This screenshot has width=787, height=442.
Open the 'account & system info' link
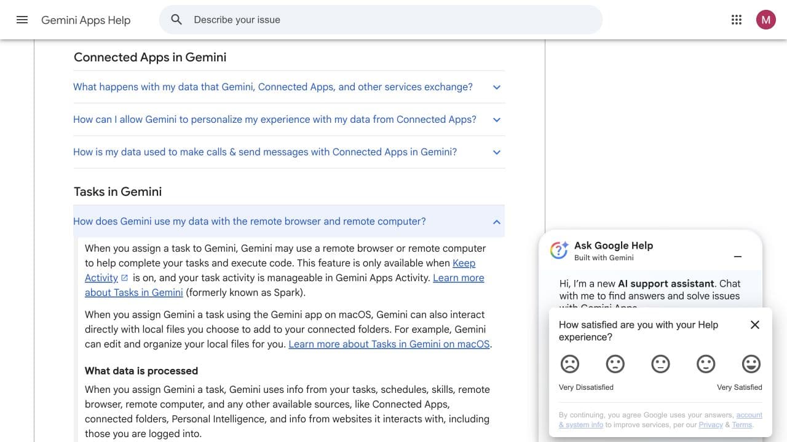coord(660,420)
